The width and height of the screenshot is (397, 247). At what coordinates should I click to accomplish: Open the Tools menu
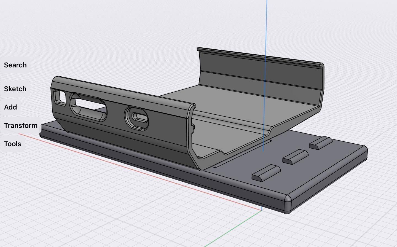[13, 144]
